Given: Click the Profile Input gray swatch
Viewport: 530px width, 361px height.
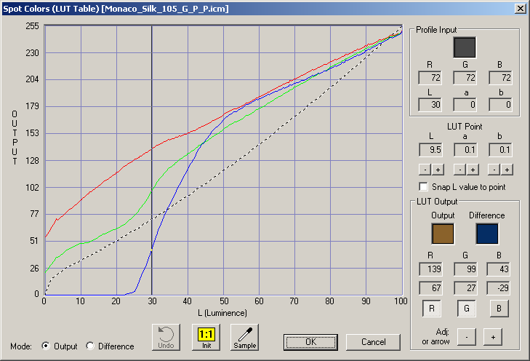Looking at the screenshot, I should 465,47.
